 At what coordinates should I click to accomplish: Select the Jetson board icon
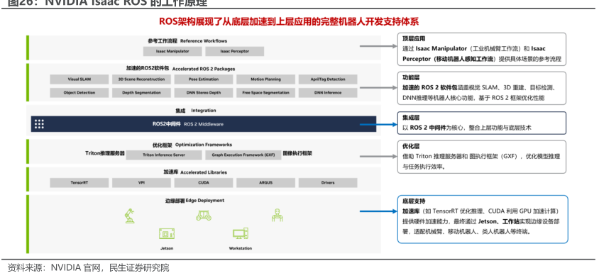click(167, 234)
